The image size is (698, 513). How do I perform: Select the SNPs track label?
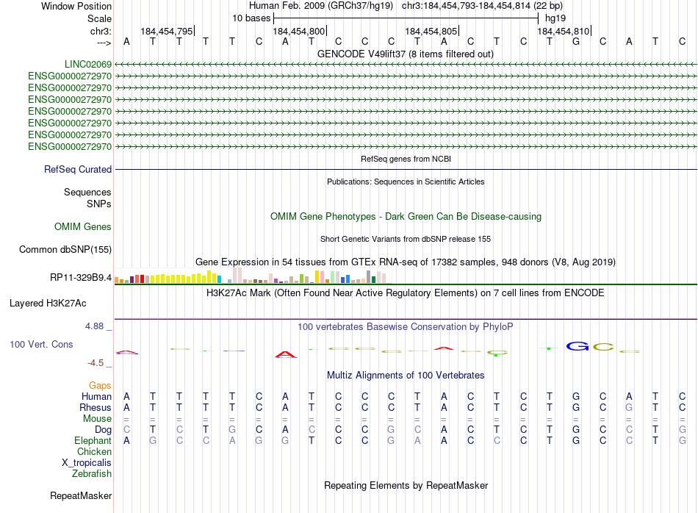click(99, 204)
